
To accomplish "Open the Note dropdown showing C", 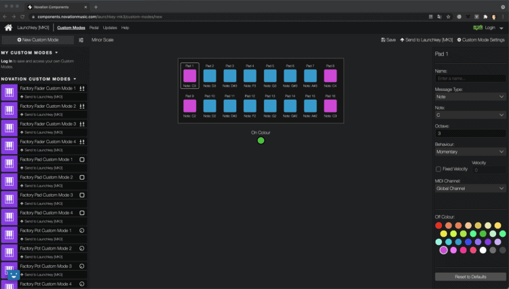I will tap(470, 115).
